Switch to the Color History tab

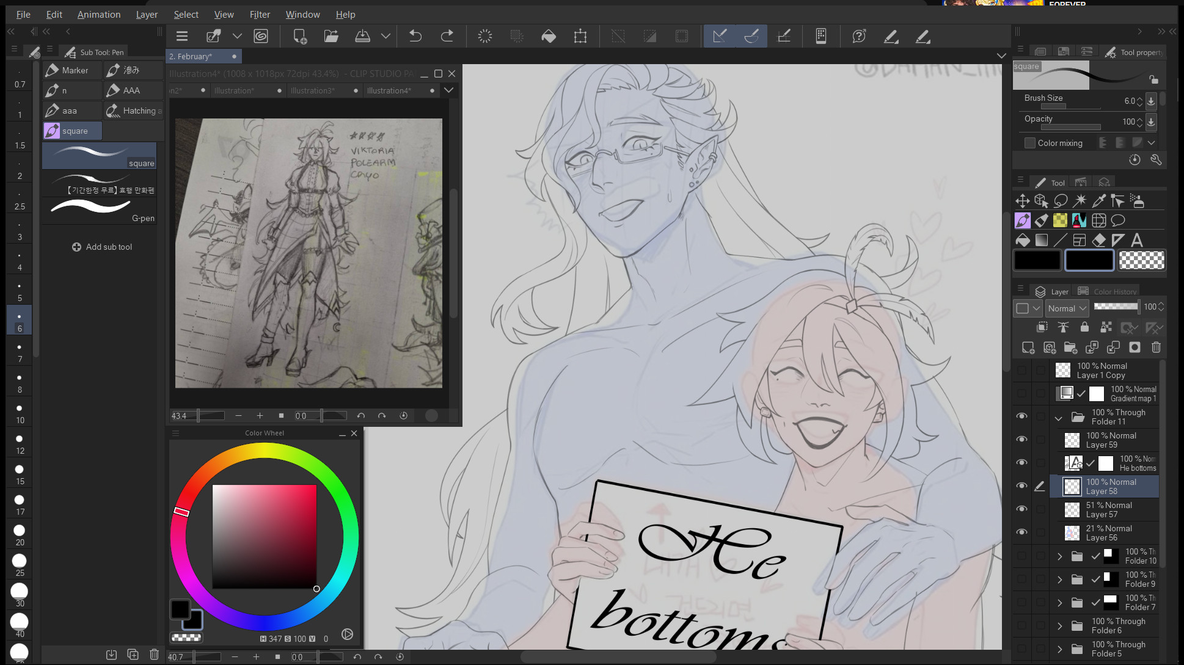click(1108, 291)
